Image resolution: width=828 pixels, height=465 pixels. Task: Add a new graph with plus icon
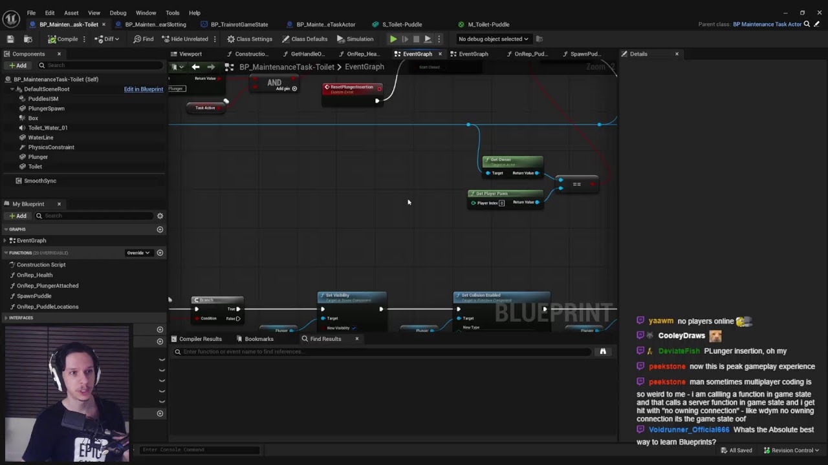(160, 229)
